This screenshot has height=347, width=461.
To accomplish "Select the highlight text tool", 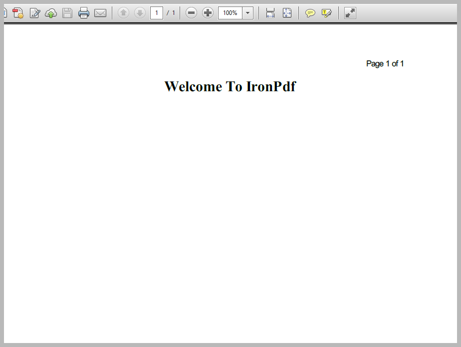I will (x=327, y=13).
